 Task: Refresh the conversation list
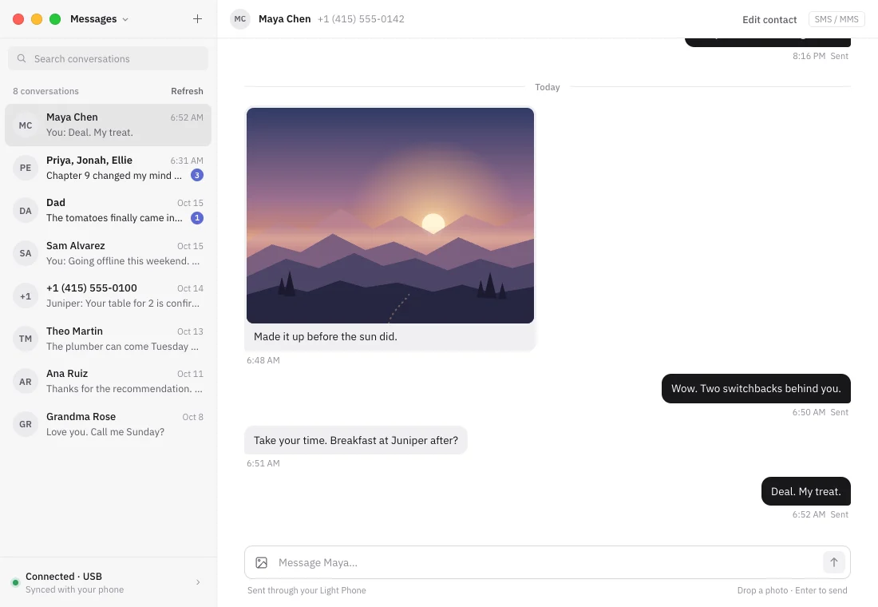pyautogui.click(x=187, y=91)
